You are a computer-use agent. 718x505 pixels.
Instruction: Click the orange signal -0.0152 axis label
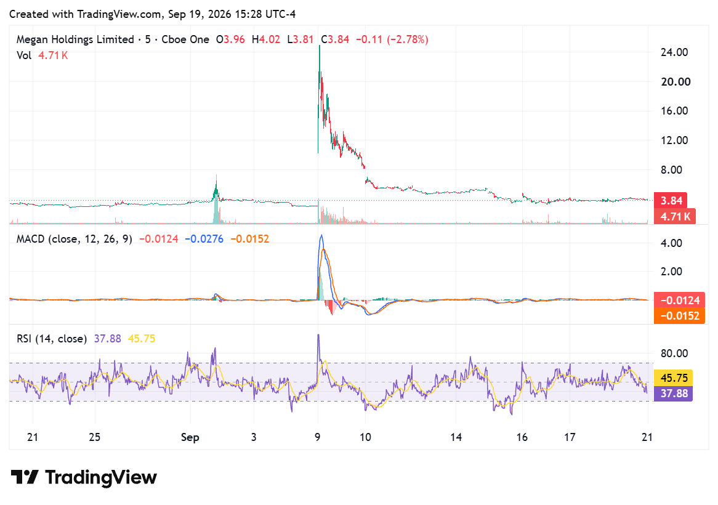point(679,316)
